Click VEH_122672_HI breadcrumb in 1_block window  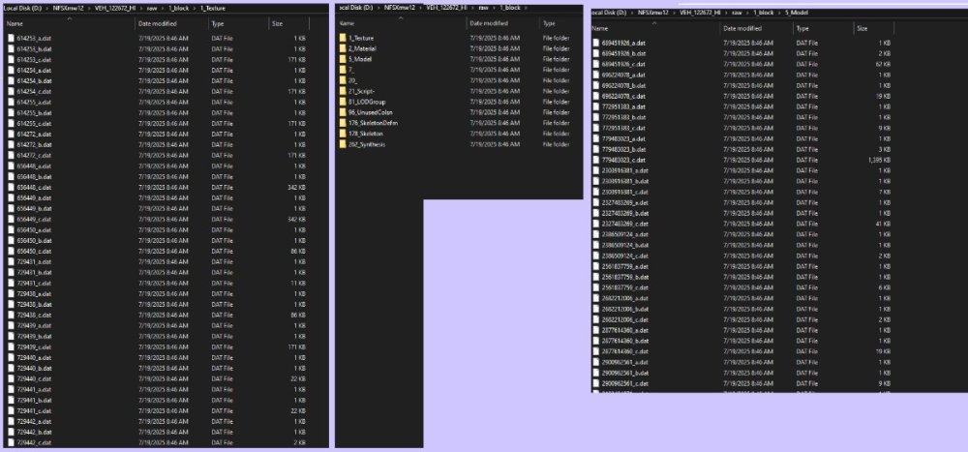pos(436,8)
